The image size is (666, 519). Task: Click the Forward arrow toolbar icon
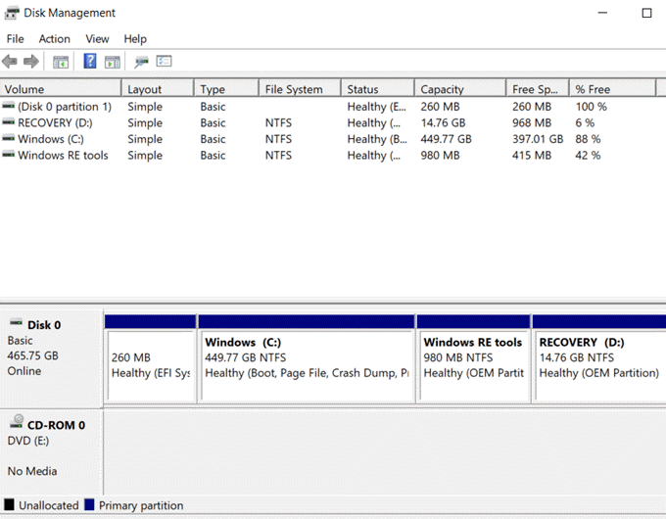coord(31,62)
